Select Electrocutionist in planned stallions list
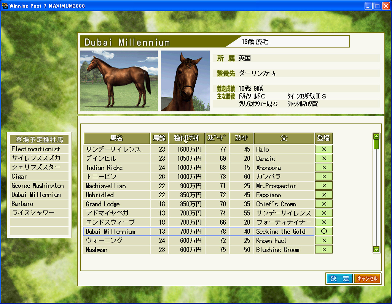The width and height of the screenshot is (392, 304). coord(39,149)
